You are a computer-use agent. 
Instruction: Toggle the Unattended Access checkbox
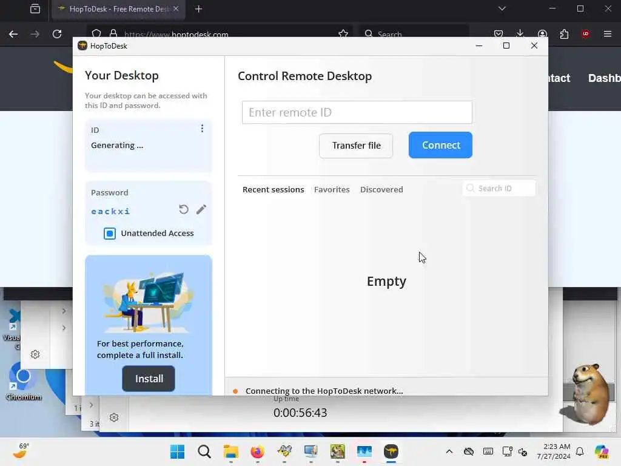pyautogui.click(x=110, y=234)
